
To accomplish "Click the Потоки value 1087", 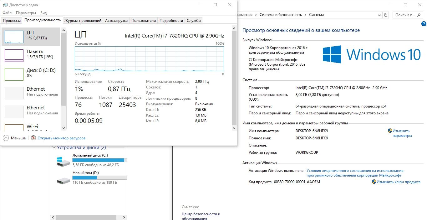I will [105, 105].
